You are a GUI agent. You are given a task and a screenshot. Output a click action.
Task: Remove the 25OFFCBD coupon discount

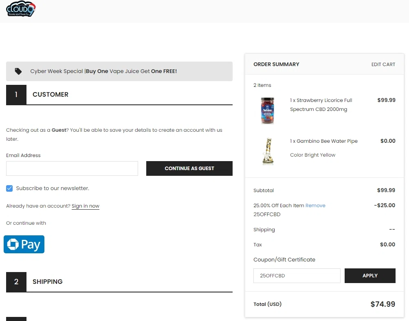pos(315,206)
